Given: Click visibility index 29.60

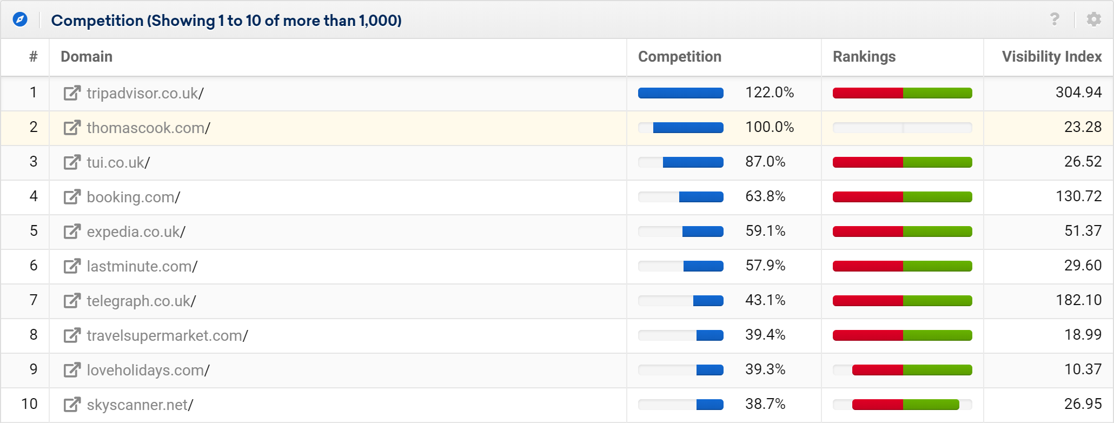Looking at the screenshot, I should (1083, 266).
